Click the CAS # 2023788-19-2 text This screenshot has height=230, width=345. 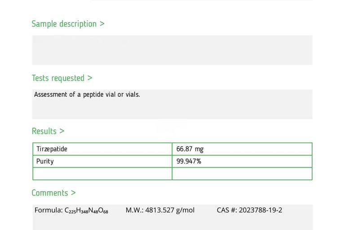point(249,210)
